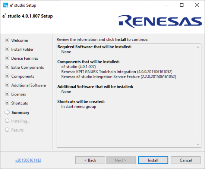This screenshot has width=205, height=169.
Task: Select the Install Folder step indicator
Action: pyautogui.click(x=7, y=49)
